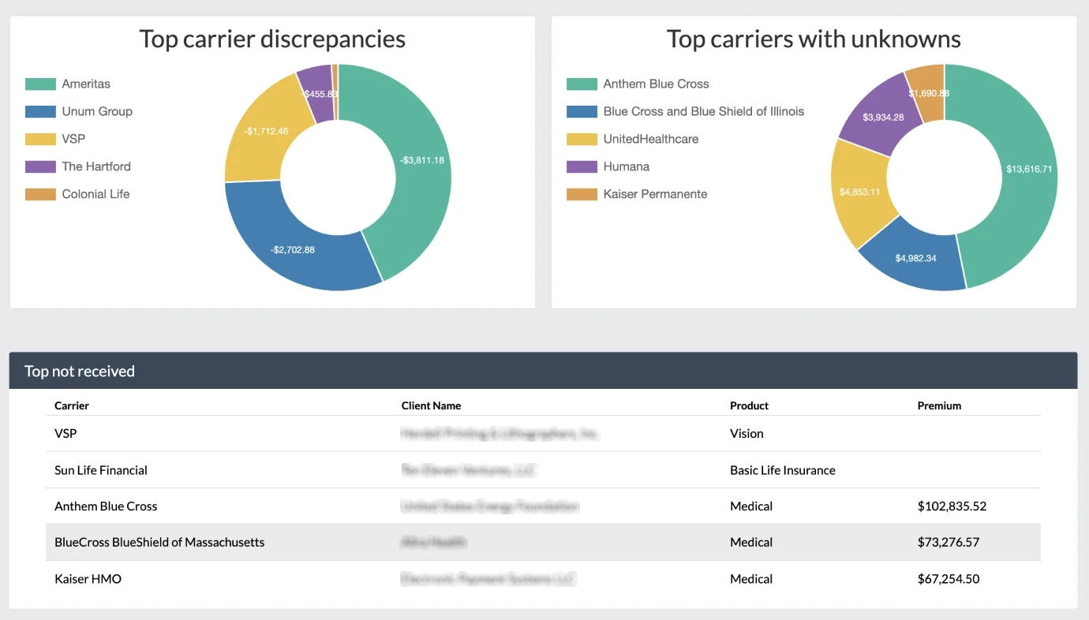Click the Ameritas green legend swatch
The width and height of the screenshot is (1089, 620).
coord(40,84)
